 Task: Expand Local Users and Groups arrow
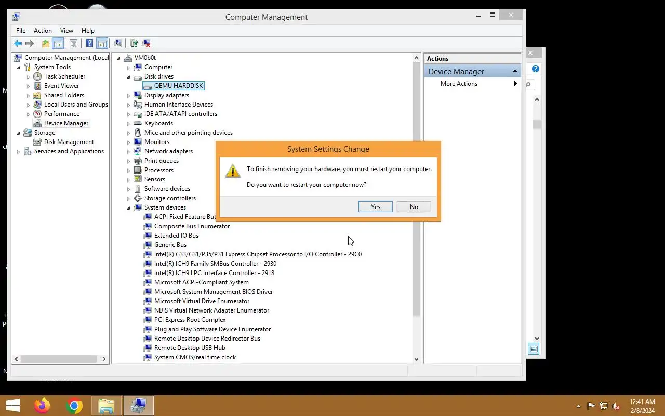tap(29, 105)
